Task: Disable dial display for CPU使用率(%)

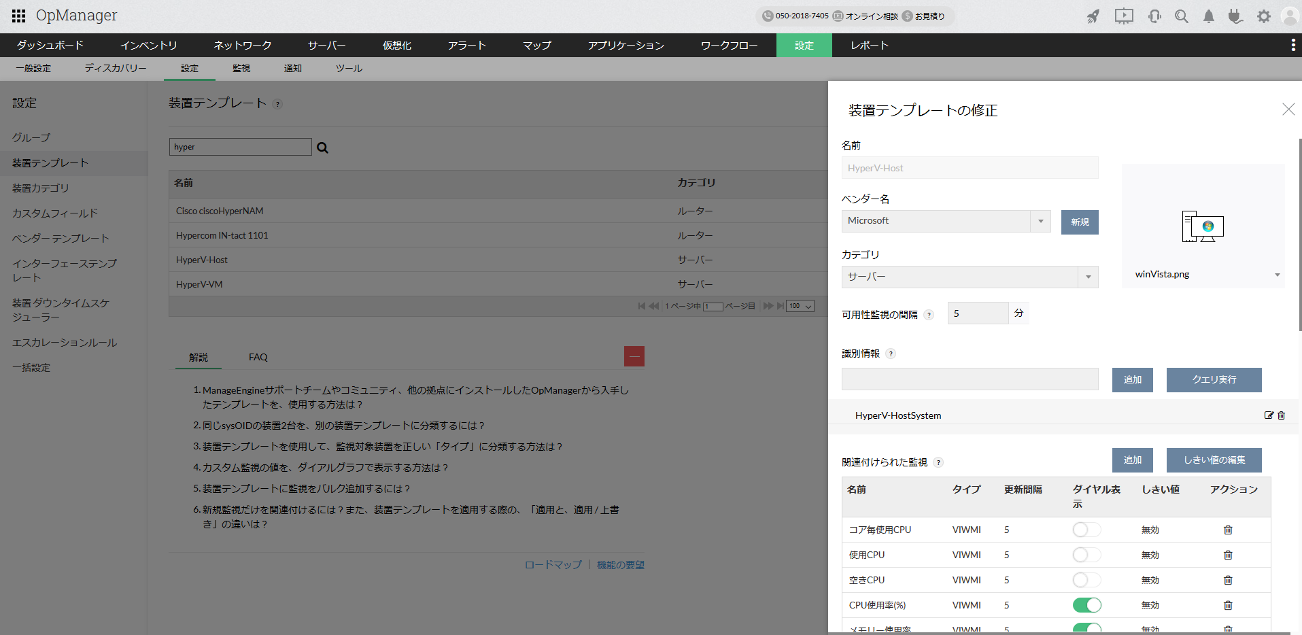Action: pos(1086,605)
